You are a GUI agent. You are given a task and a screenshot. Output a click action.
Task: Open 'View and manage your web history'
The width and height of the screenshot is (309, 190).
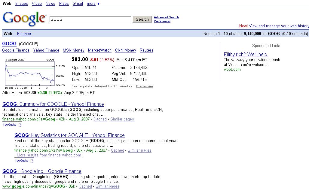click(x=279, y=26)
